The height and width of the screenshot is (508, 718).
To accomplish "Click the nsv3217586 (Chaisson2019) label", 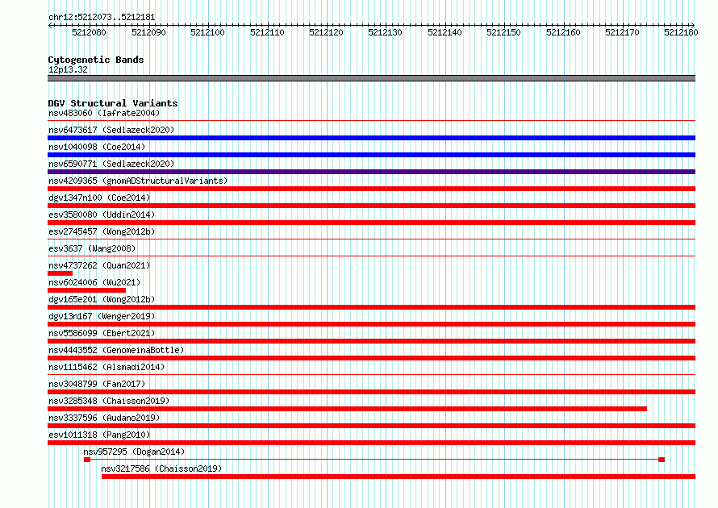I will (161, 468).
